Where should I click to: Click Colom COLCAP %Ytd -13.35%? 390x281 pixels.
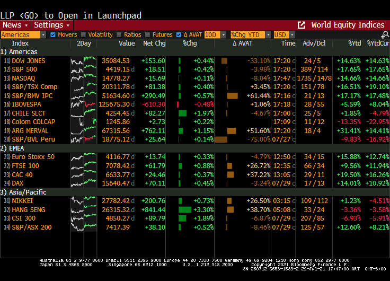click(x=349, y=122)
